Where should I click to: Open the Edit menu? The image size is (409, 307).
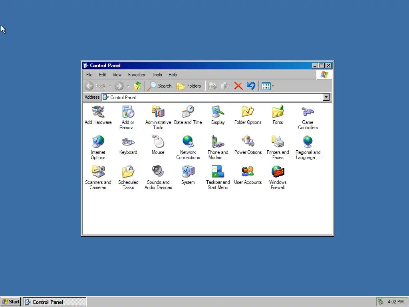103,75
